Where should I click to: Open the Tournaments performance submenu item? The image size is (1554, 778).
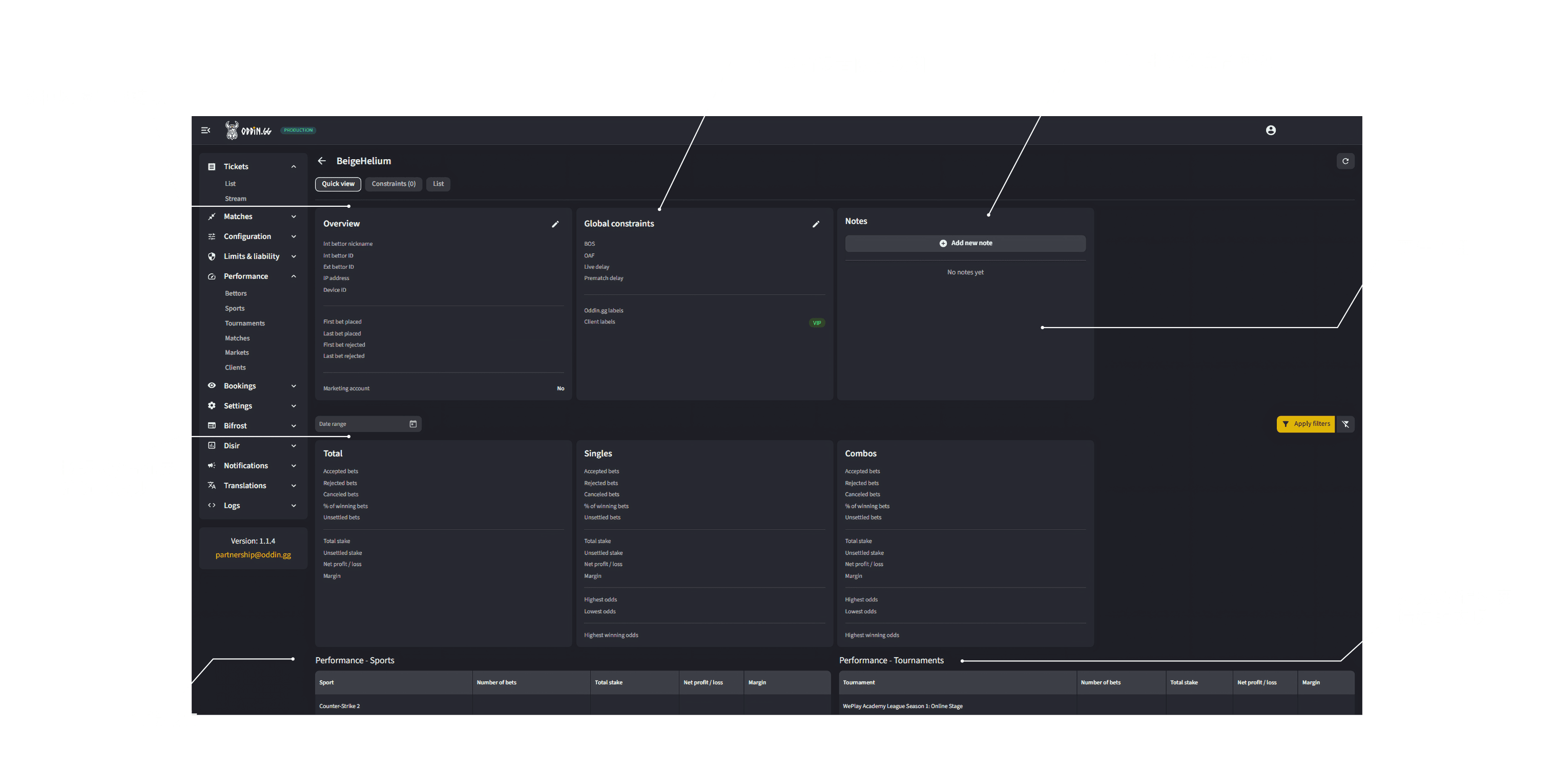(x=245, y=323)
